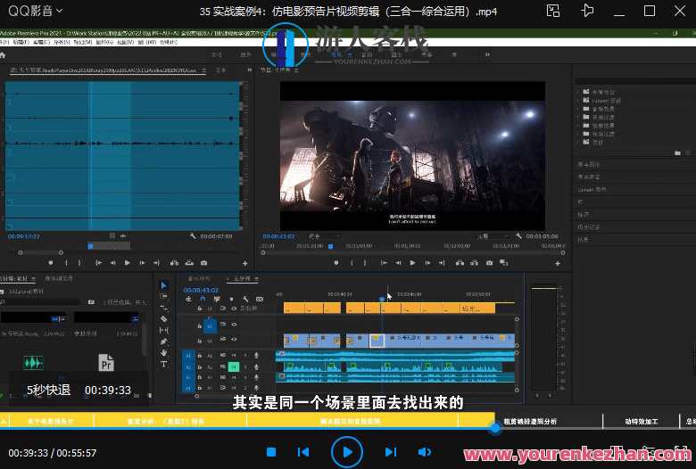
Task: Mute the QQ Player volume
Action: 424,452
